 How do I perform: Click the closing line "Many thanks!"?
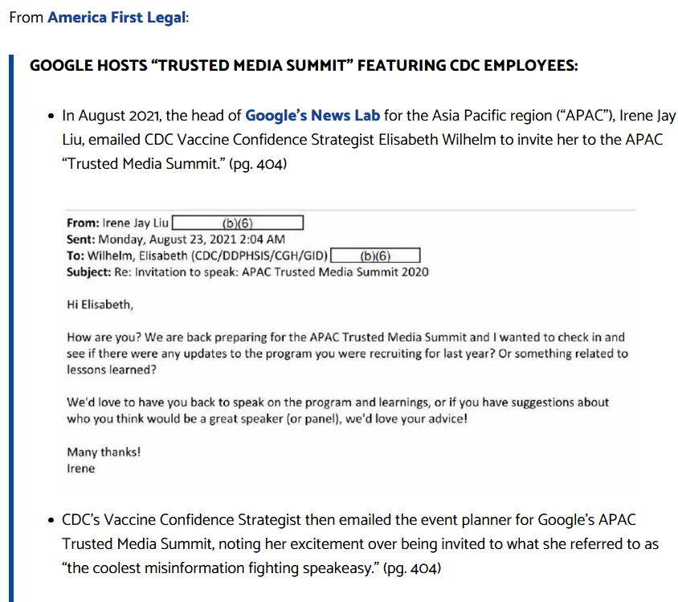tap(104, 452)
